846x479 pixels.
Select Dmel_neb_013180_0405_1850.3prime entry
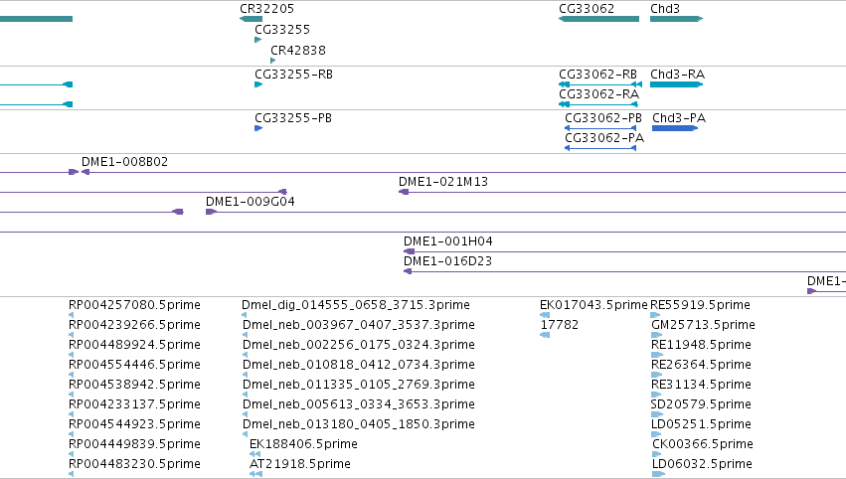pos(359,424)
